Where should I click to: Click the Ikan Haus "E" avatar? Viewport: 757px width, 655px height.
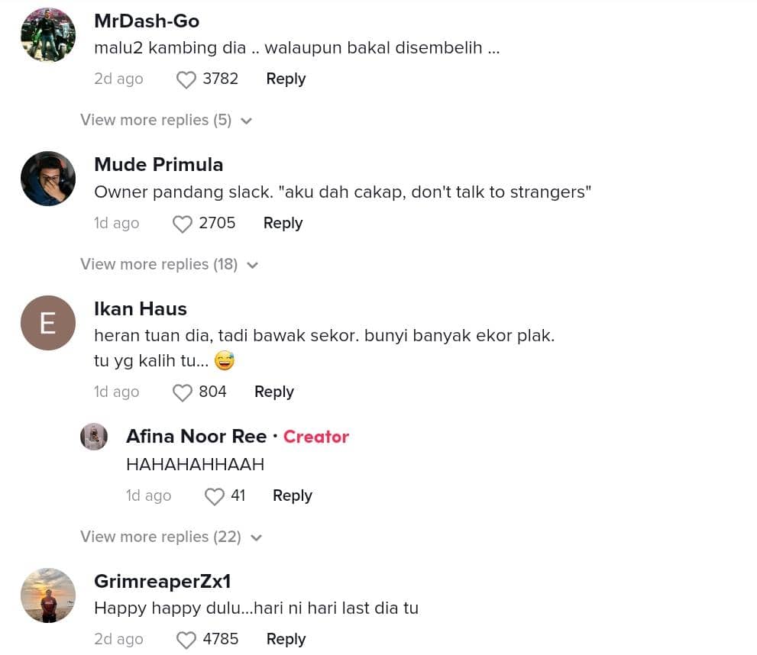(x=48, y=323)
